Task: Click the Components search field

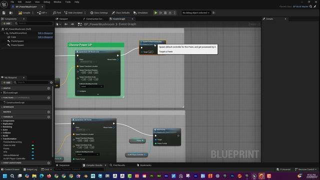Action: [34, 23]
